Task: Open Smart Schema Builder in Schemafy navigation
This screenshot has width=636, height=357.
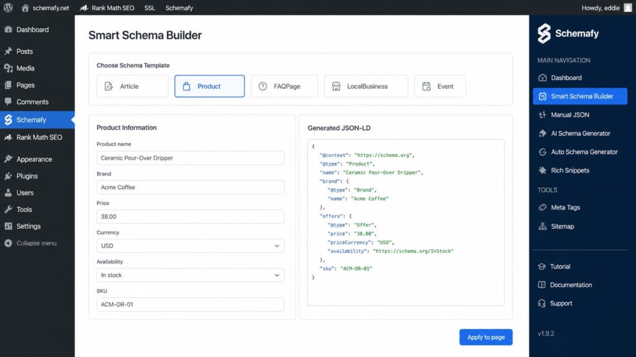Action: [580, 96]
